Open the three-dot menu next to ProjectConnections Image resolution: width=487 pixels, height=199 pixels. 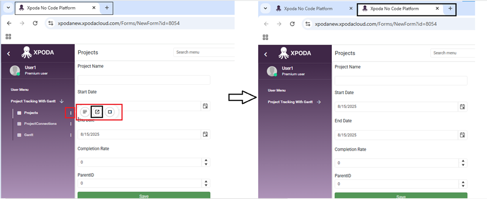click(x=71, y=124)
